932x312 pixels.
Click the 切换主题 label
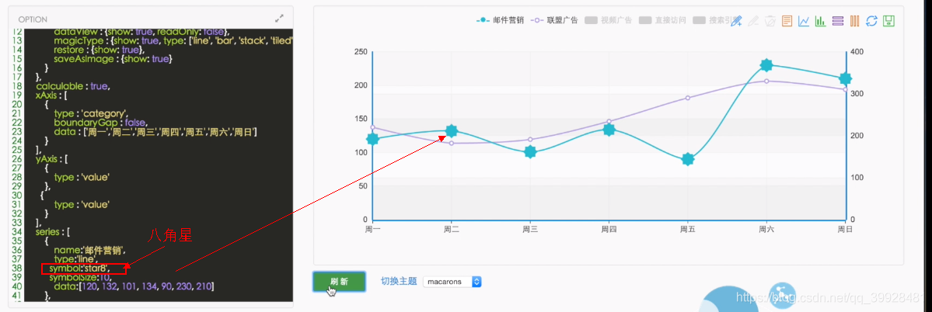click(x=398, y=281)
